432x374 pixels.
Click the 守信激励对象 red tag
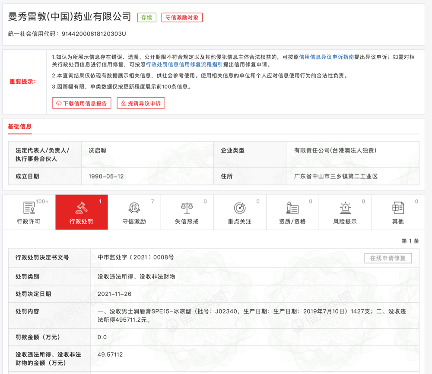coord(182,18)
